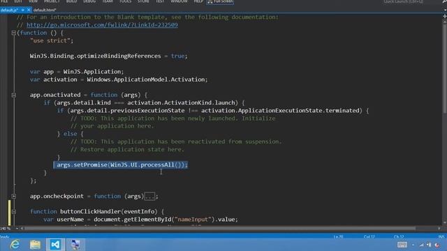Open the fourth taskbar app next to Visual Studio
Screen dimensions: 447x251
coord(75,245)
